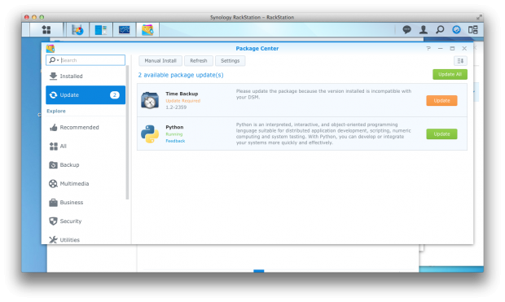
Task: Open the Security category
Action: tap(86, 221)
